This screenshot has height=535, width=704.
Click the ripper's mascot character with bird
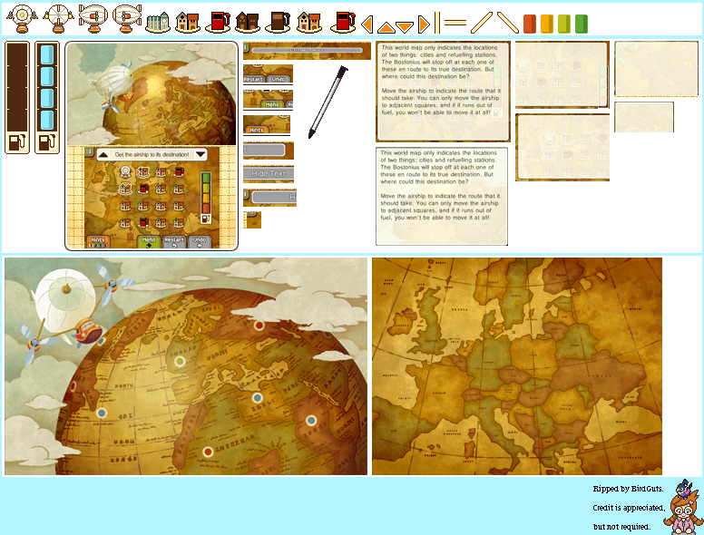(684, 507)
